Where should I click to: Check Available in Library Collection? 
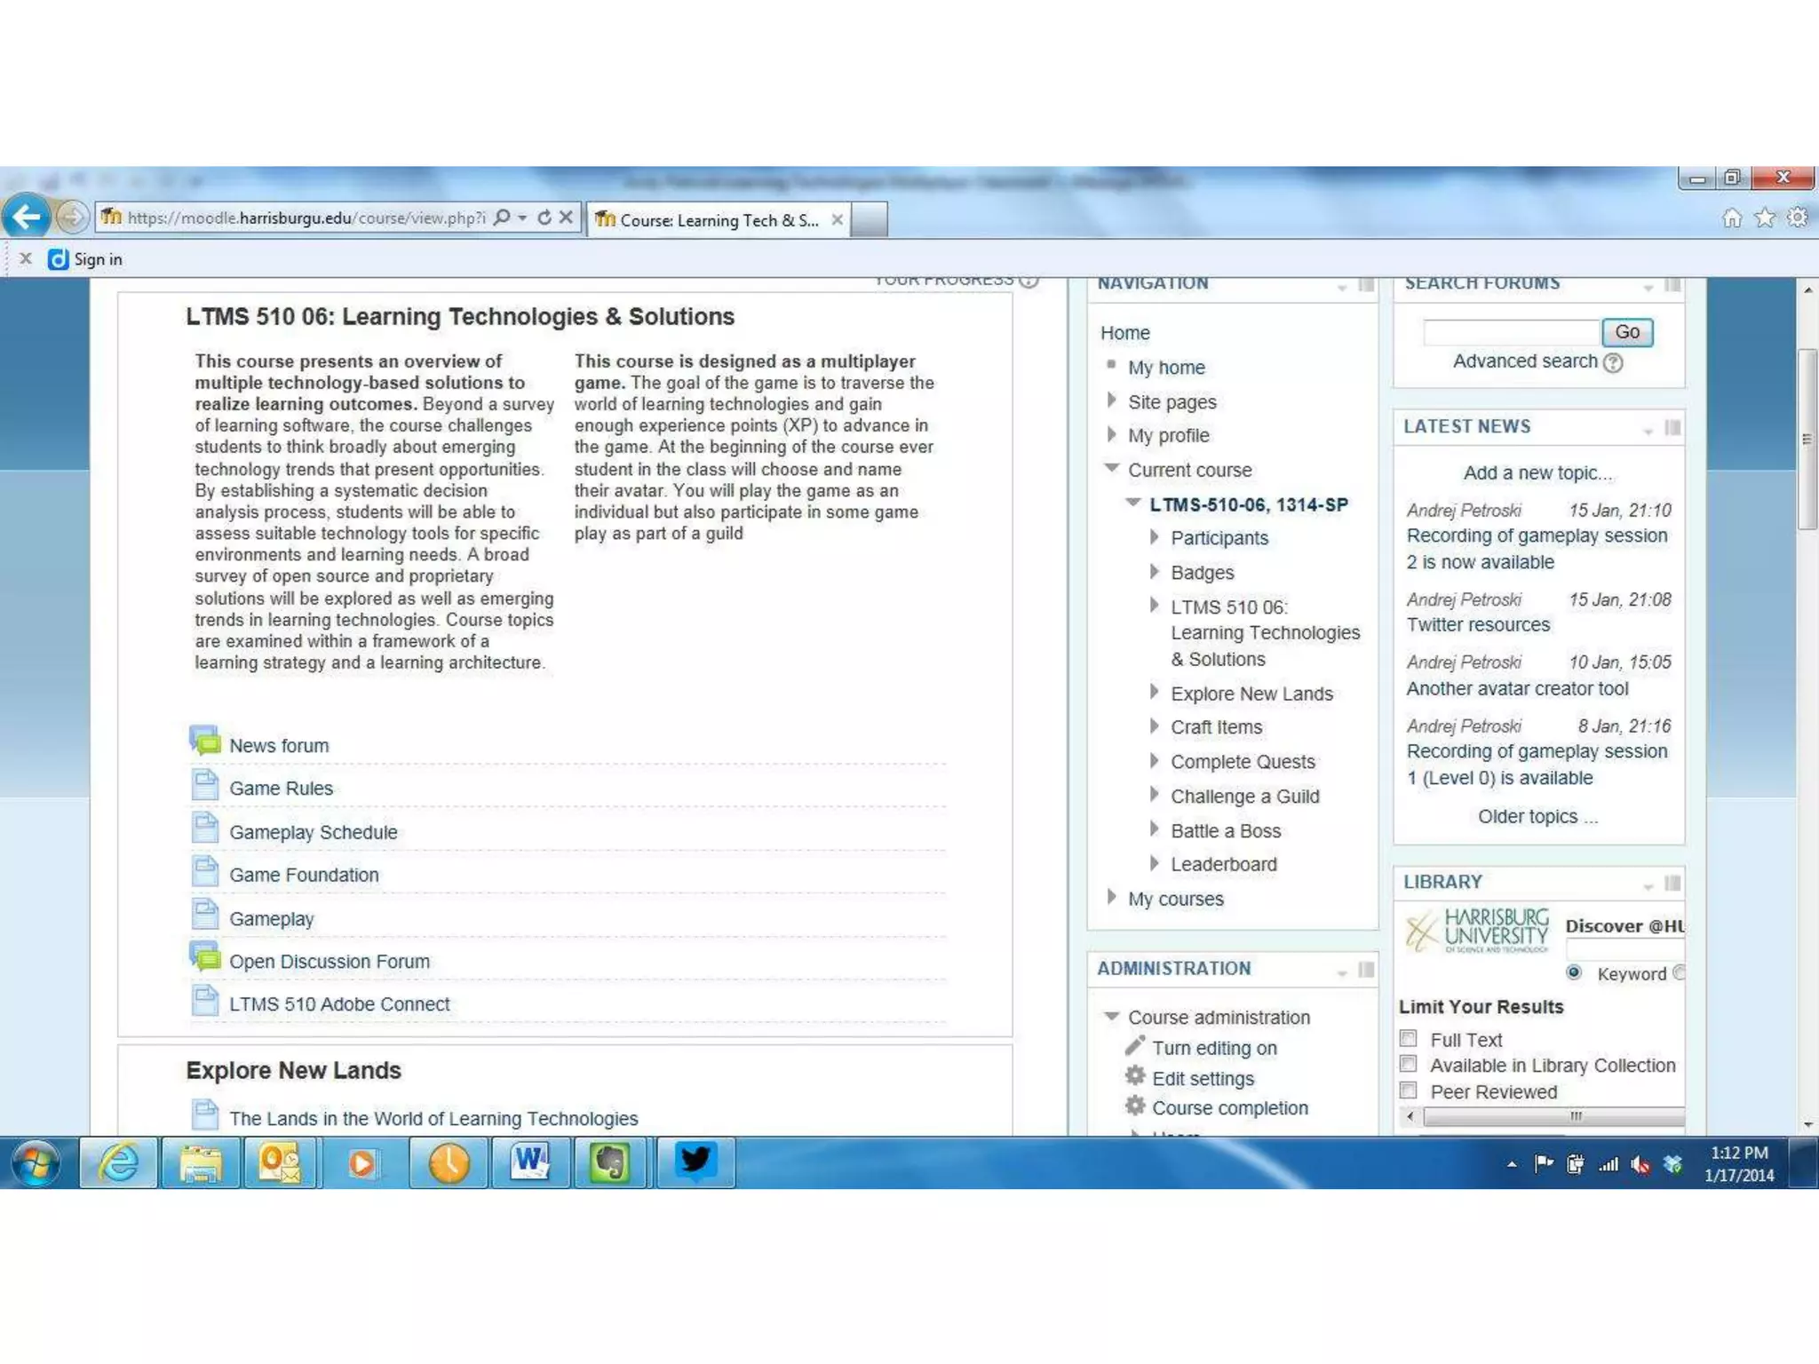pos(1409,1064)
